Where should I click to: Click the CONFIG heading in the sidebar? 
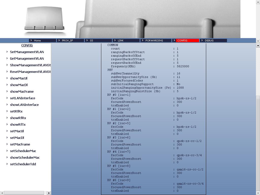coord(27,45)
